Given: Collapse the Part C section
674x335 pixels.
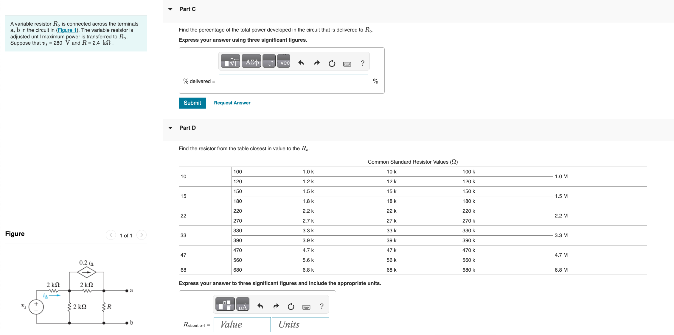Looking at the screenshot, I should pos(170,9).
